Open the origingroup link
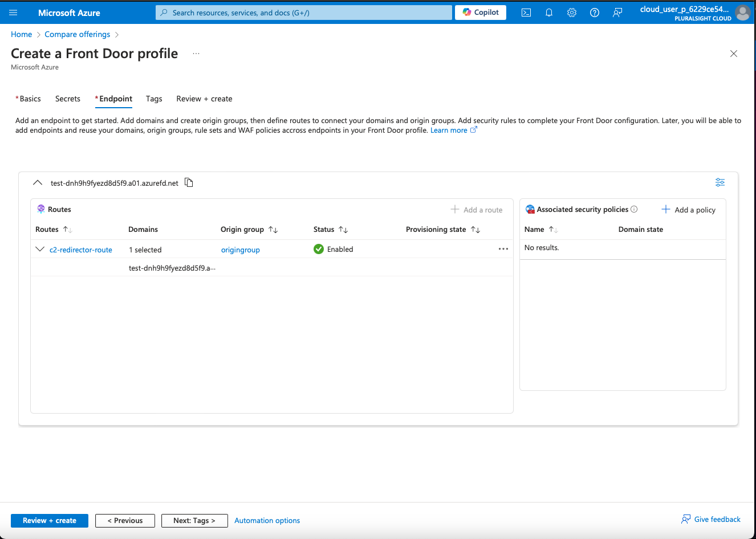Image resolution: width=756 pixels, height=539 pixels. pyautogui.click(x=241, y=250)
